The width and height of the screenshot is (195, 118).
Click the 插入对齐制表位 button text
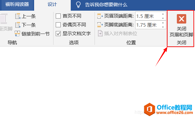tap(121, 34)
